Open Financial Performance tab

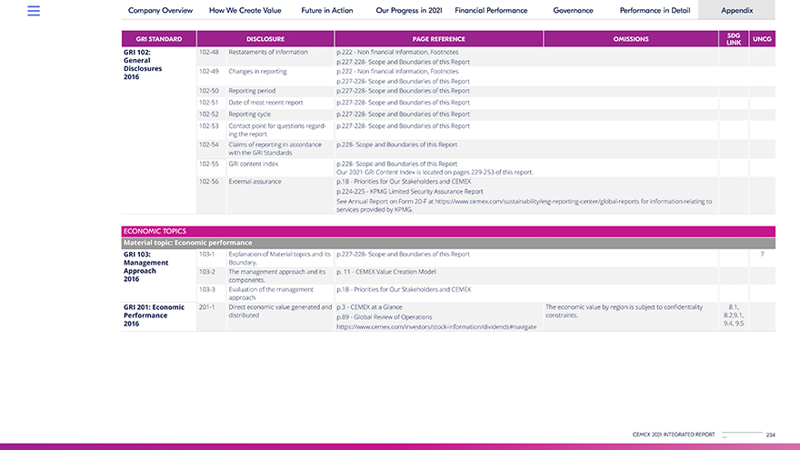[491, 11]
